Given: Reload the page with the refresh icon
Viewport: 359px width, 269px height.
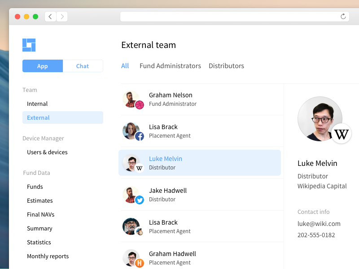Looking at the screenshot, I should [343, 17].
